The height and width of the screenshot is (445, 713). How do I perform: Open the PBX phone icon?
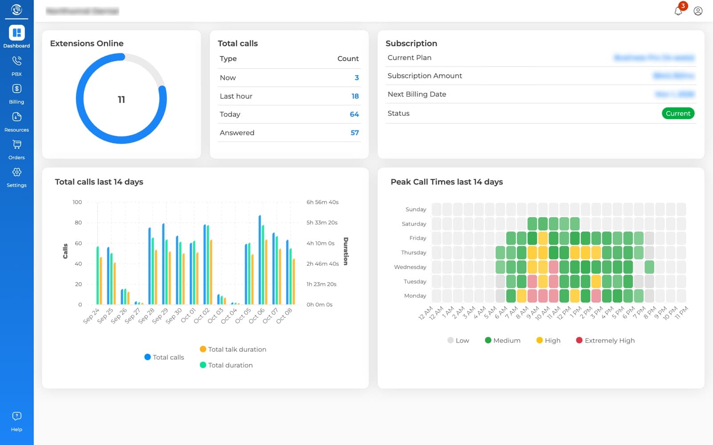[x=16, y=61]
